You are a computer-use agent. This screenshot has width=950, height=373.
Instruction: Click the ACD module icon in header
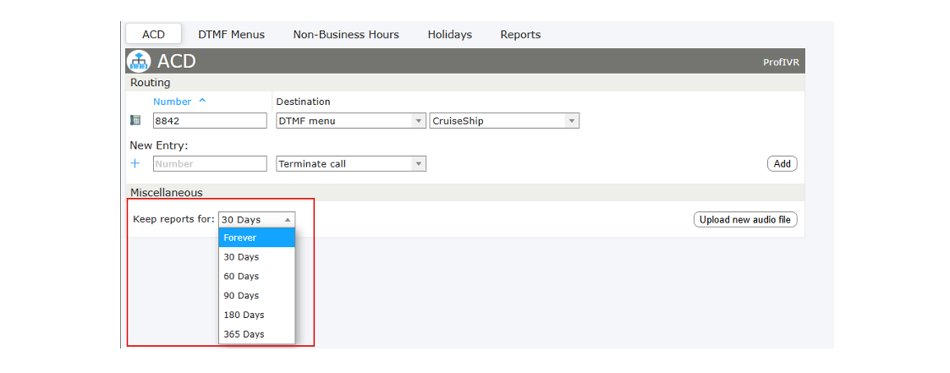click(139, 61)
